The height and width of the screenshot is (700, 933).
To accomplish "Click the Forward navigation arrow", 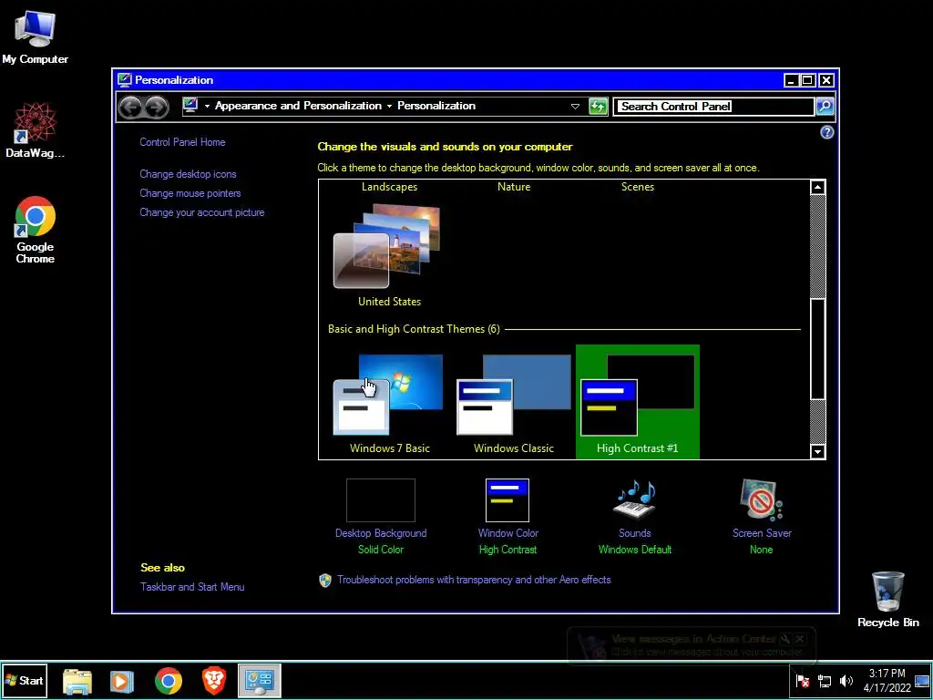I will click(156, 107).
